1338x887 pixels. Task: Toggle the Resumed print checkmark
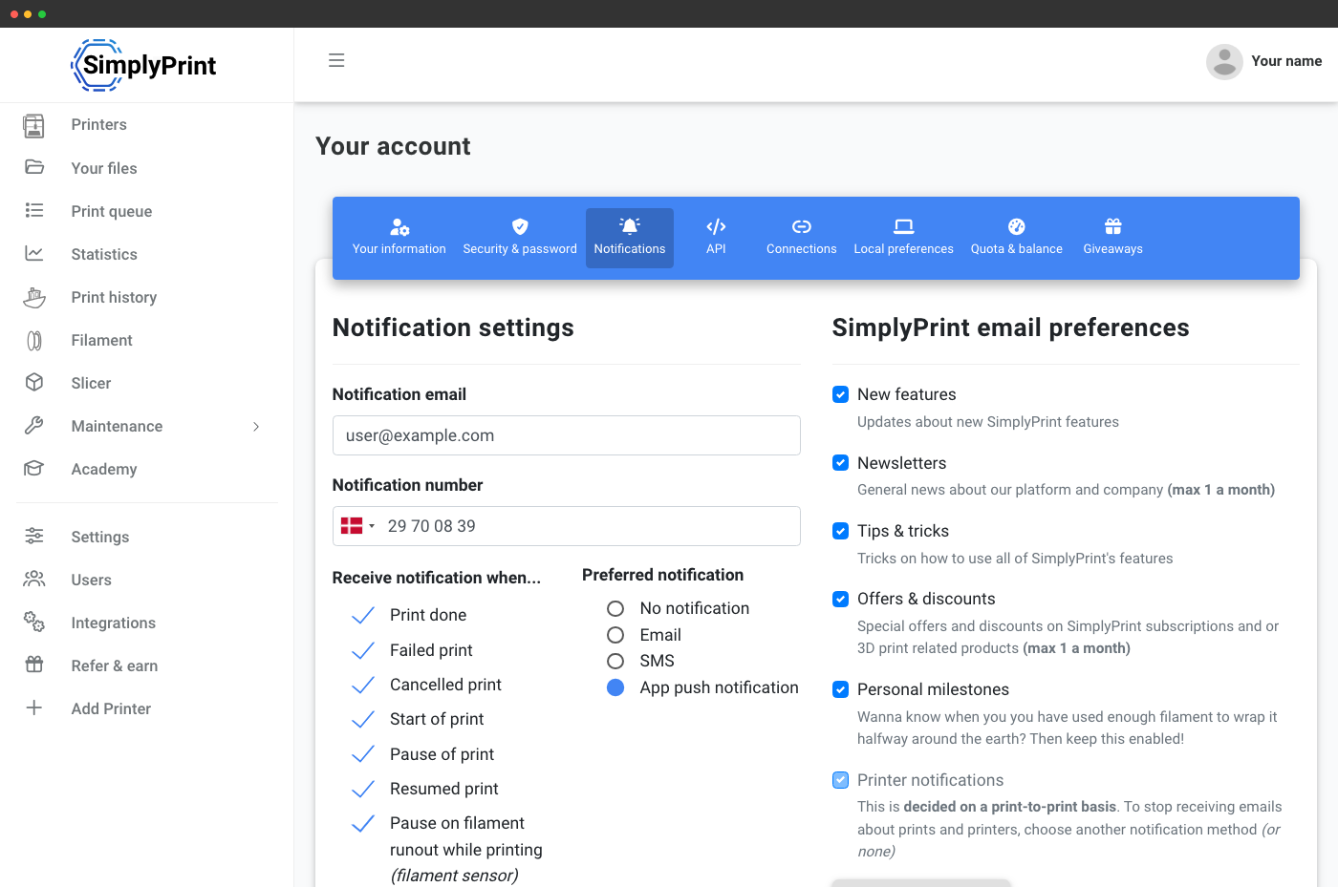click(x=363, y=790)
